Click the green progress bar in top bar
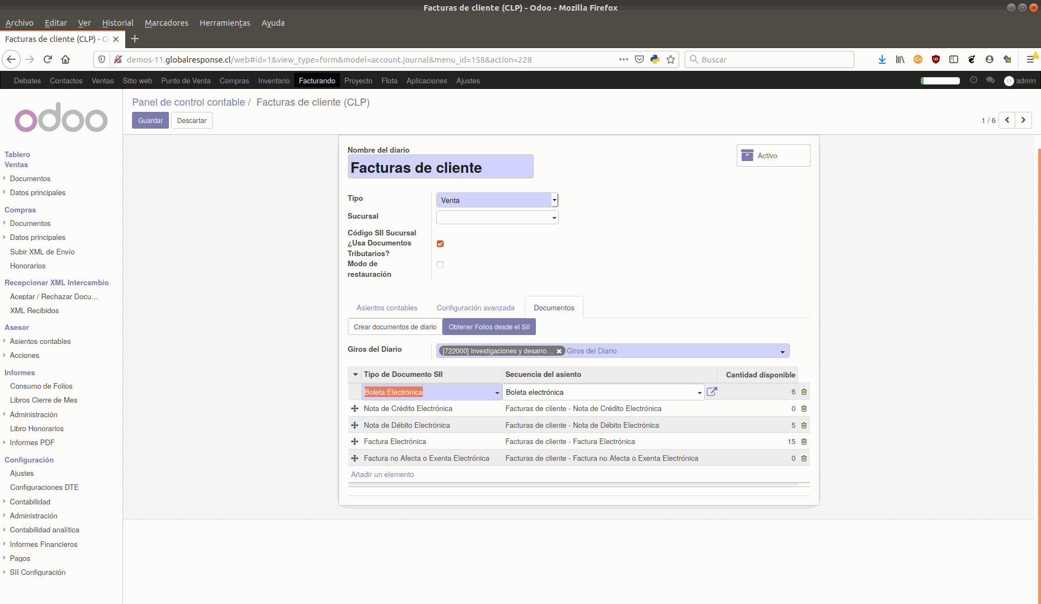The height and width of the screenshot is (604, 1041). click(940, 81)
